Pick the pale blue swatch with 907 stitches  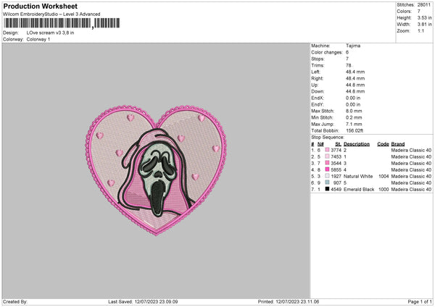327,182
